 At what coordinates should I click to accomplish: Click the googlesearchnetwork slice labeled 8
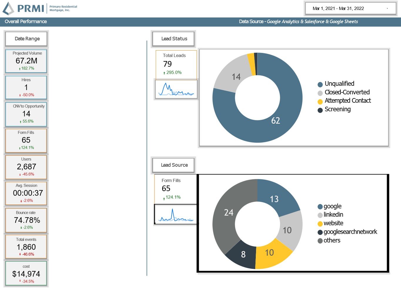(x=243, y=255)
